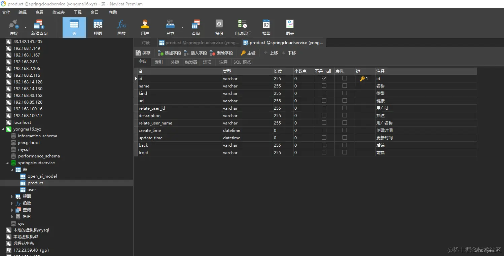Click 删除字段 (Delete Field)

221,53
